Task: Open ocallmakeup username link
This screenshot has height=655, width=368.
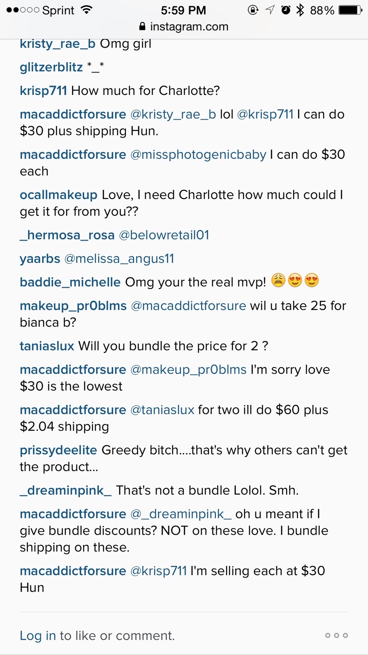Action: 58,195
